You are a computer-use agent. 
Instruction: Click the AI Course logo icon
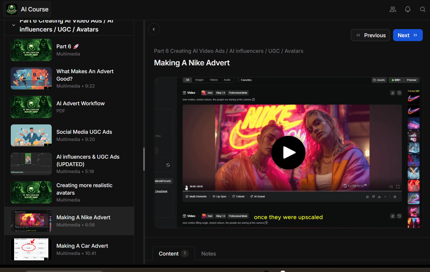click(x=12, y=9)
